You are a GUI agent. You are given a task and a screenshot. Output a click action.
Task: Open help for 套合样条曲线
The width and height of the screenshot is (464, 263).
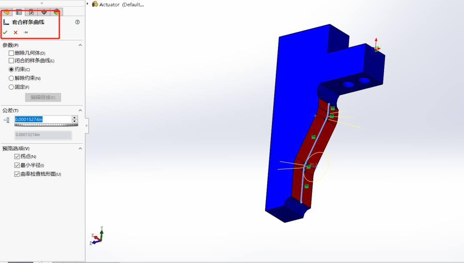point(77,22)
